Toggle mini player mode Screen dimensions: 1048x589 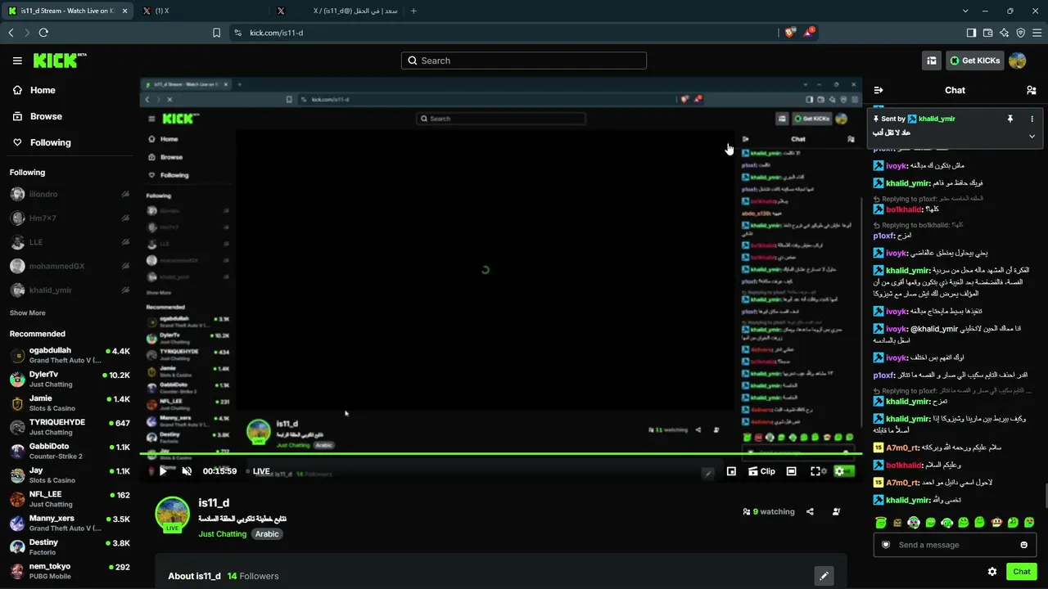[731, 471]
